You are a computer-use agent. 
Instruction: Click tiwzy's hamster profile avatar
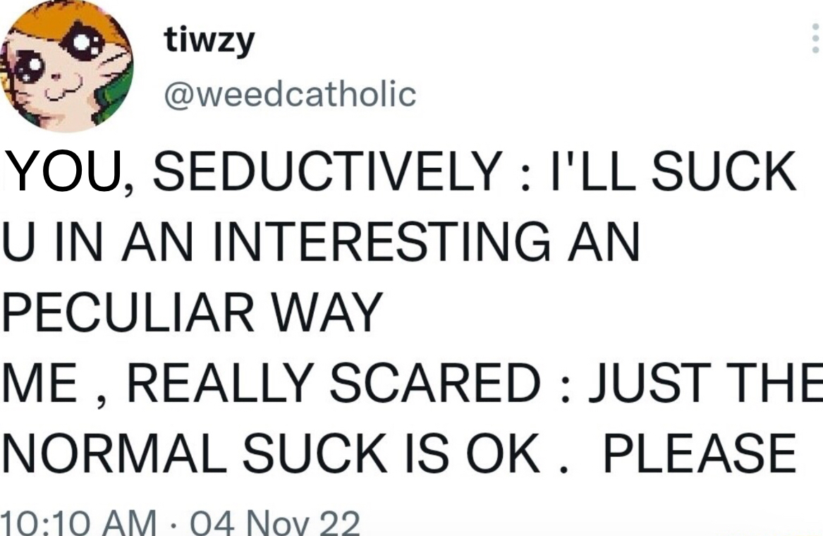(x=67, y=66)
